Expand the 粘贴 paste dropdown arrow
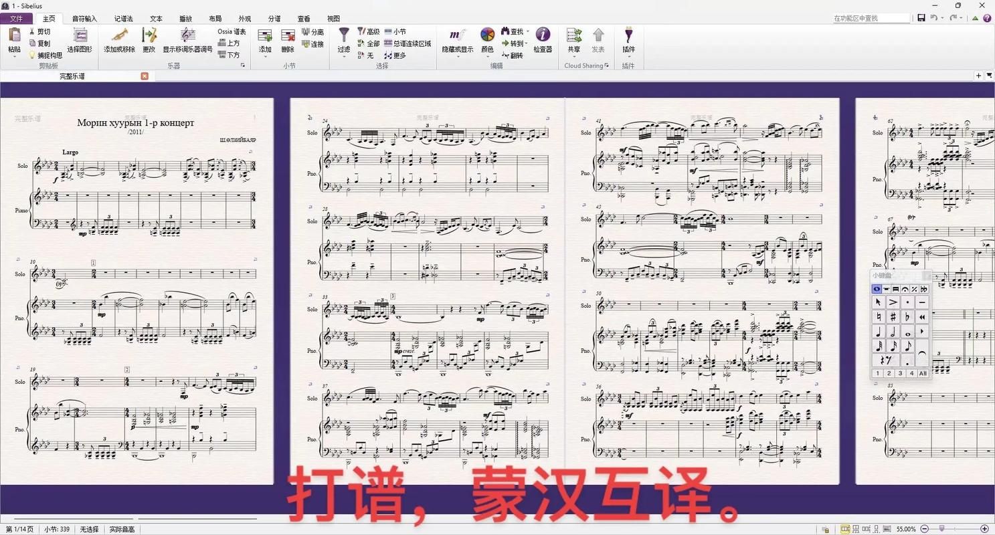 point(14,57)
